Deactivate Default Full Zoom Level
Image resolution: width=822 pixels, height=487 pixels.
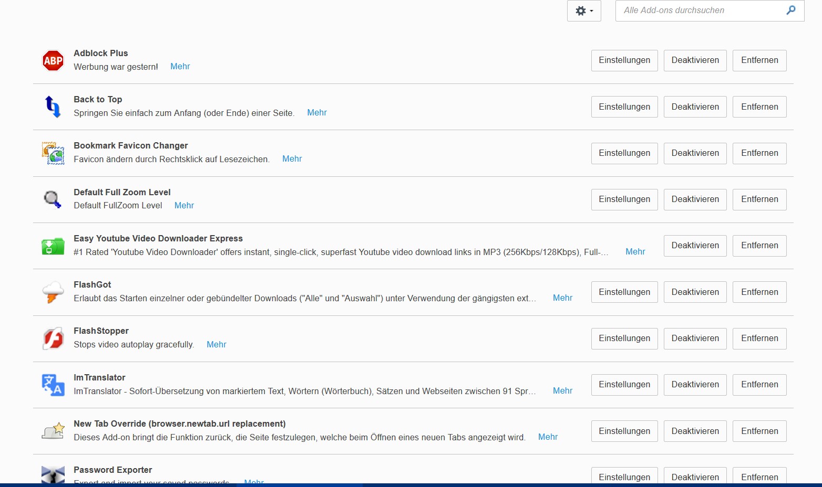pos(695,199)
